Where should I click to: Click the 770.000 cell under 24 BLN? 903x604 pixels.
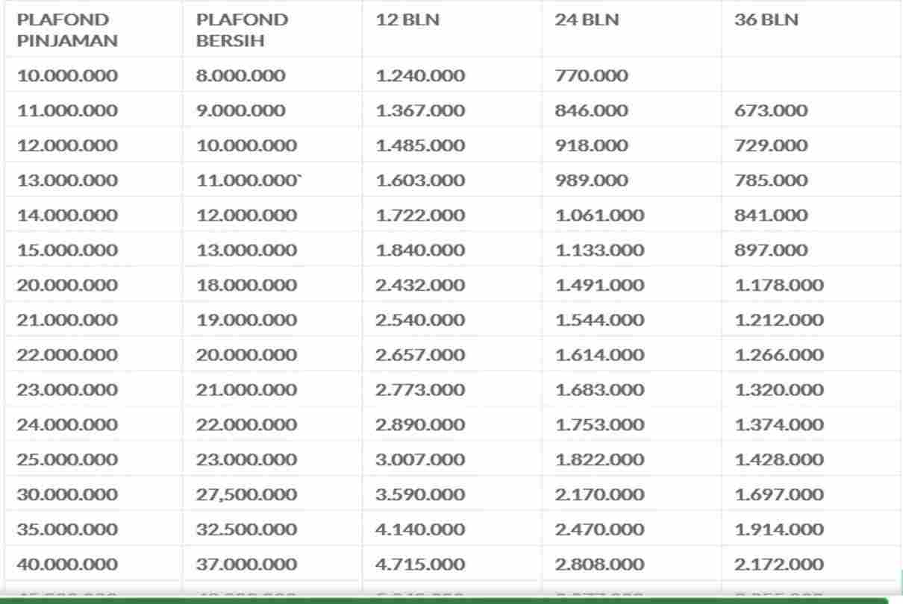click(x=591, y=75)
